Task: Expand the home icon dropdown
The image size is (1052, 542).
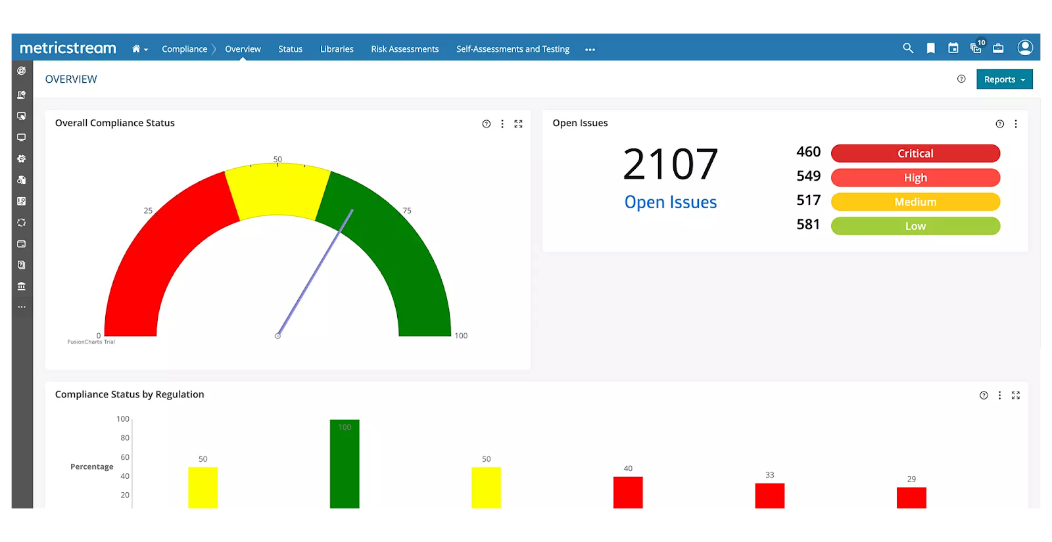Action: click(x=139, y=49)
